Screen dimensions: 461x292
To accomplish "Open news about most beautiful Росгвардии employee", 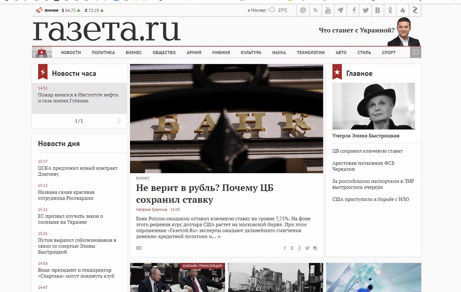I will point(66,195).
